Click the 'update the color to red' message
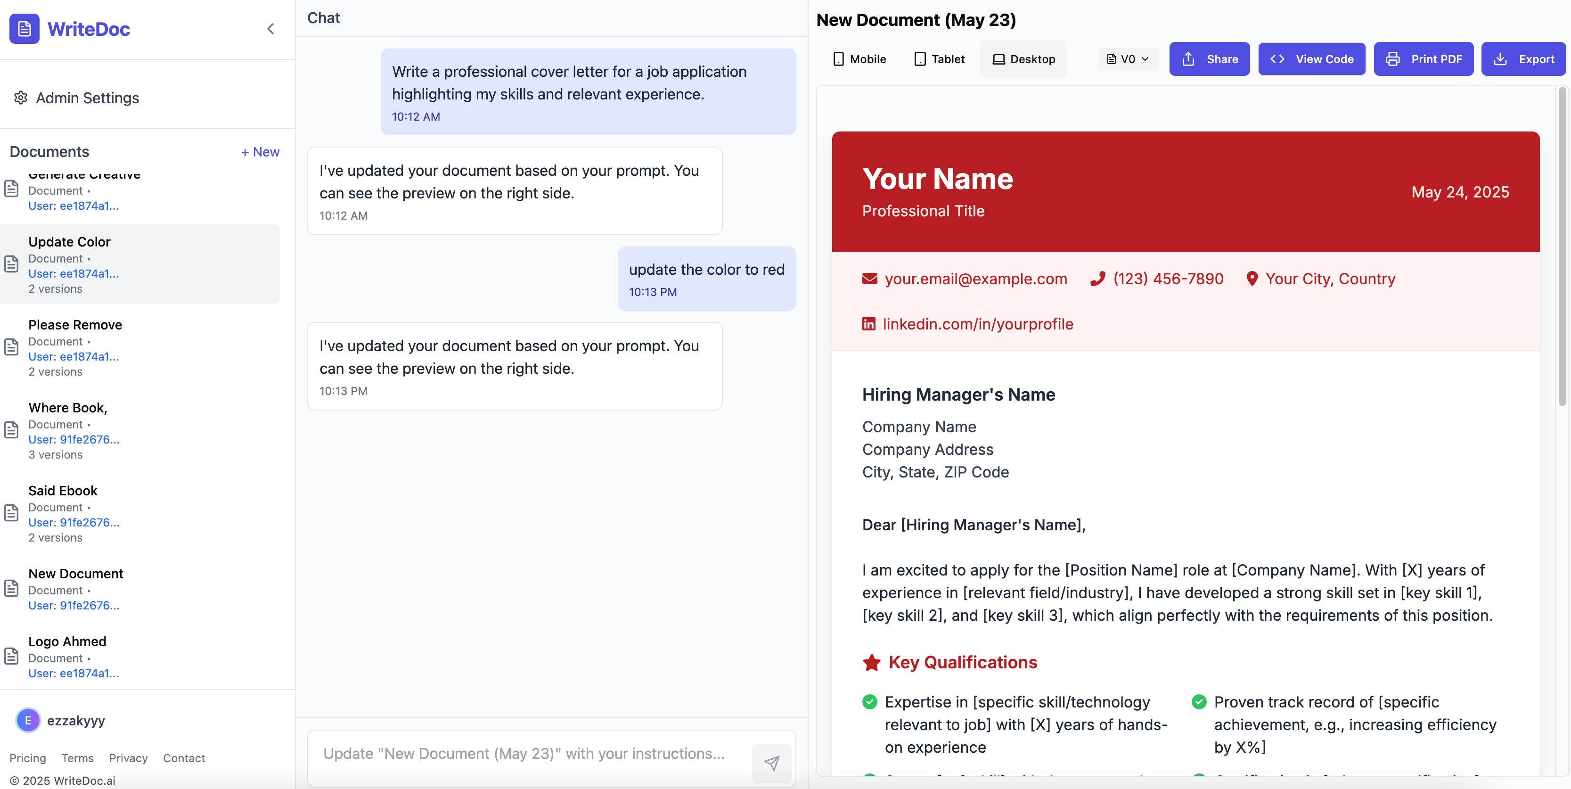Screen dimensions: 1571x789 coord(707,278)
